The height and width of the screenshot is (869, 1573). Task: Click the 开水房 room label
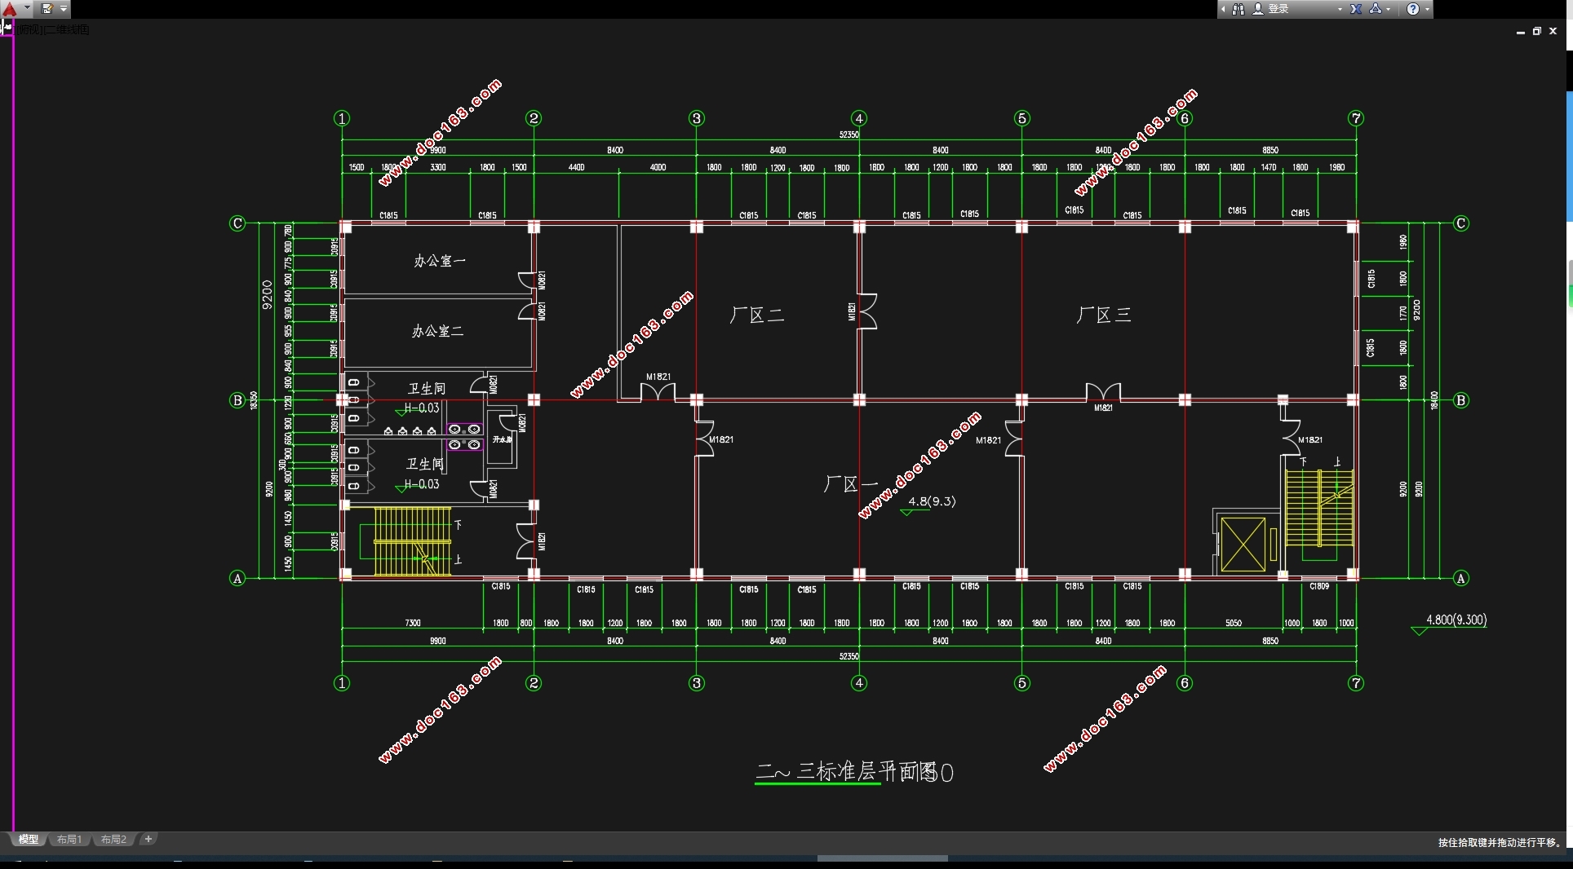(503, 439)
